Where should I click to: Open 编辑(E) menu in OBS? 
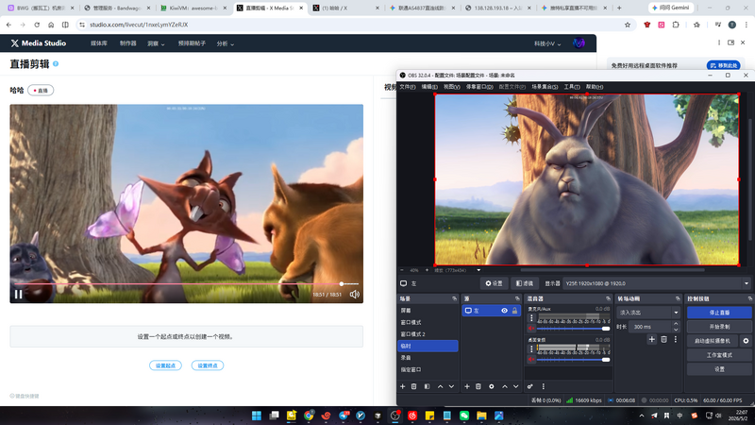click(x=429, y=87)
